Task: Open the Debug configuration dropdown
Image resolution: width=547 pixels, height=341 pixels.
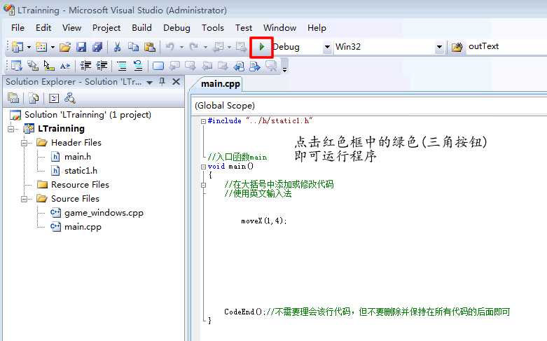Action: pos(327,47)
